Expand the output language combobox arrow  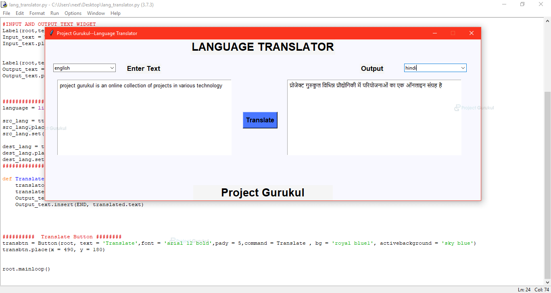click(463, 68)
